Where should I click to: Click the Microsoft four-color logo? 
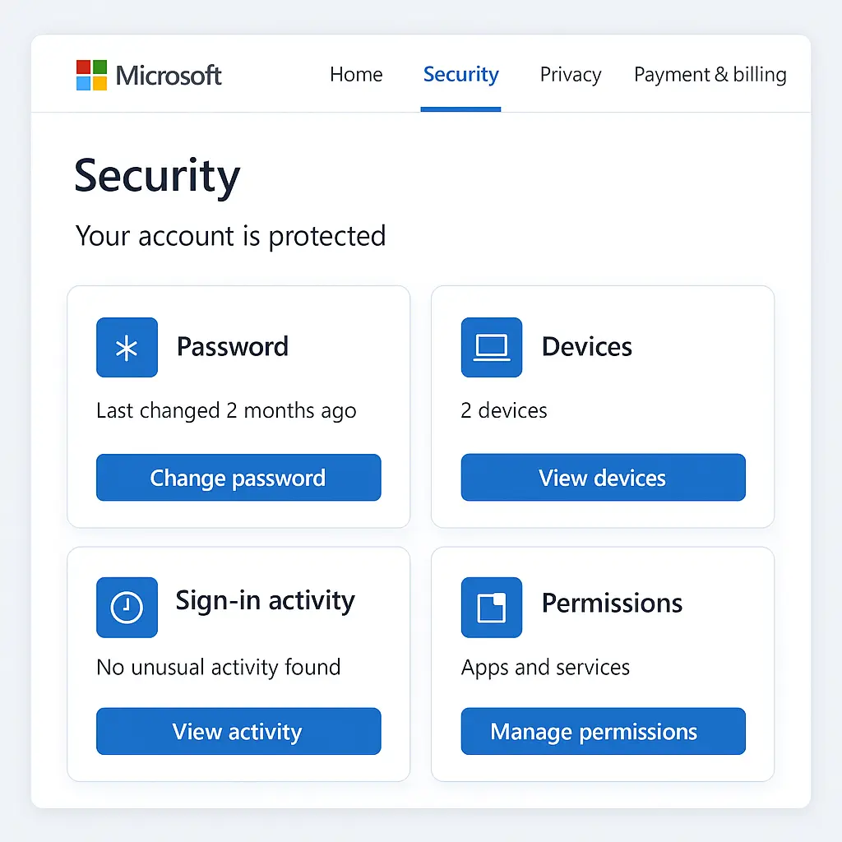click(91, 75)
